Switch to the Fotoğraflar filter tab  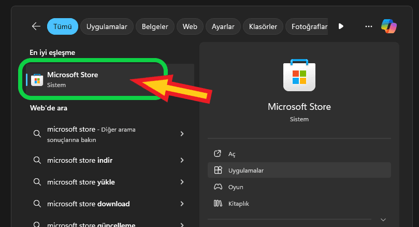pos(307,26)
